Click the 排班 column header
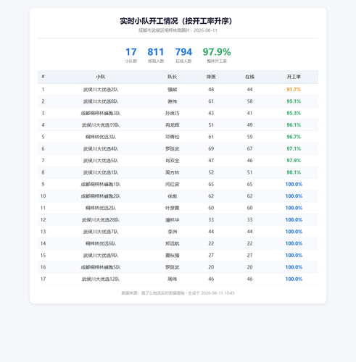Viewport: 356px width, 362px height. point(211,77)
